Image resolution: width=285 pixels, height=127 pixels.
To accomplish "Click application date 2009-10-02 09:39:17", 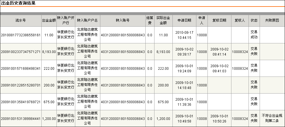I will 184,52.
